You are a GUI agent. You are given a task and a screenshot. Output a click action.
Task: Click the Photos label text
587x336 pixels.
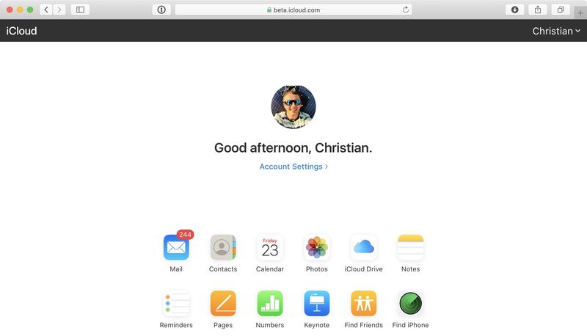tap(317, 269)
